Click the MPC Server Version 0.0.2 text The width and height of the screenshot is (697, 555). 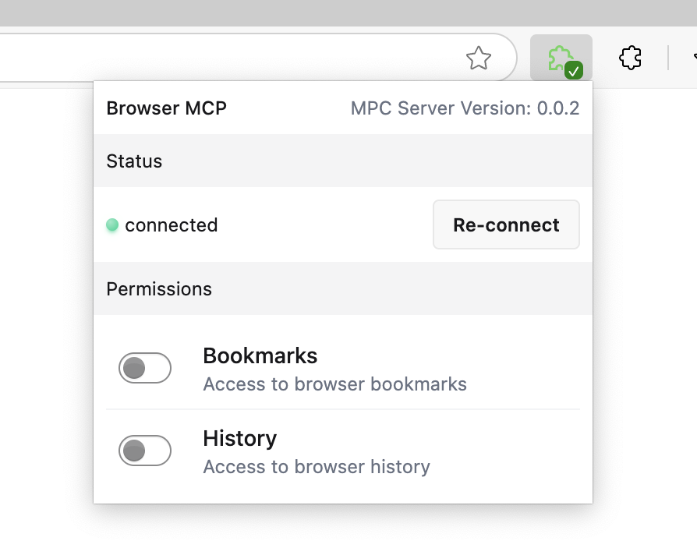click(465, 108)
